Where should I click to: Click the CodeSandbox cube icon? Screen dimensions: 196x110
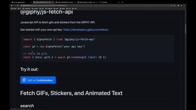pyautogui.click(x=24, y=80)
